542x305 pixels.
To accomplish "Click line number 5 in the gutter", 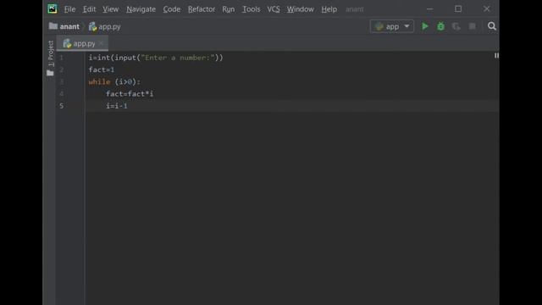I will click(61, 106).
